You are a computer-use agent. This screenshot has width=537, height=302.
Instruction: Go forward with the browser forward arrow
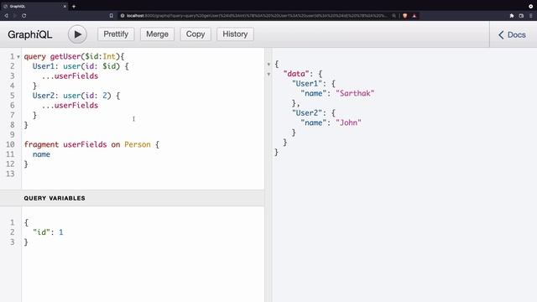click(15, 16)
